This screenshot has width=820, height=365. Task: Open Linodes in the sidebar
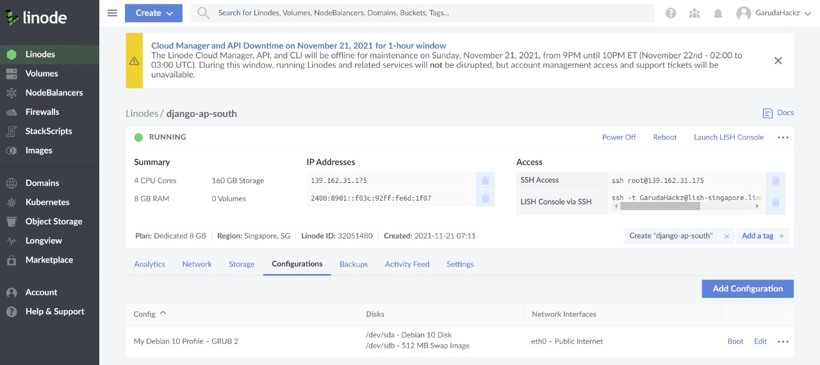click(x=49, y=54)
